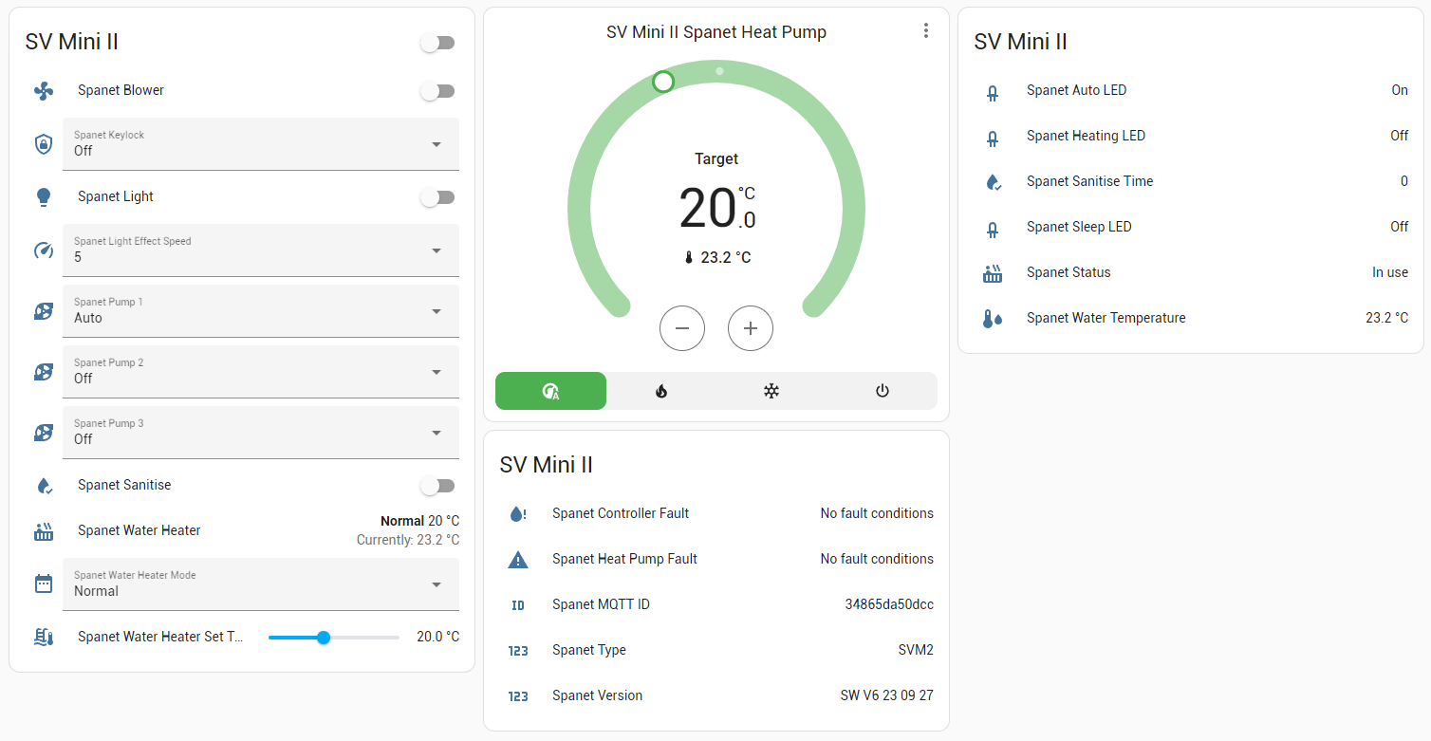Click the Spanet Water Temperature thermometer icon
The width and height of the screenshot is (1431, 741).
993,318
